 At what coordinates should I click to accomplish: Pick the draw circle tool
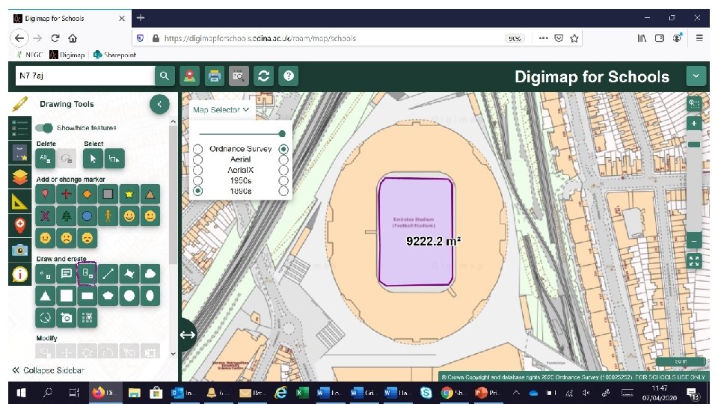129,296
